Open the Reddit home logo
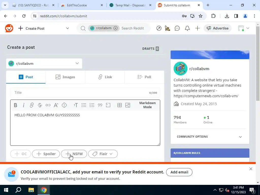The image size is (260, 195). (9, 28)
